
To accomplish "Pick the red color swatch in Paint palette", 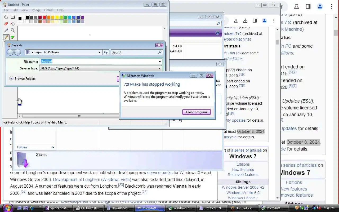I will (x=44, y=17).
